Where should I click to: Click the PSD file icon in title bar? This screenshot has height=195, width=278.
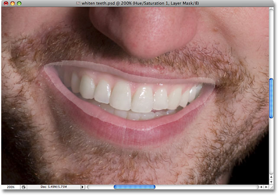(78, 3)
